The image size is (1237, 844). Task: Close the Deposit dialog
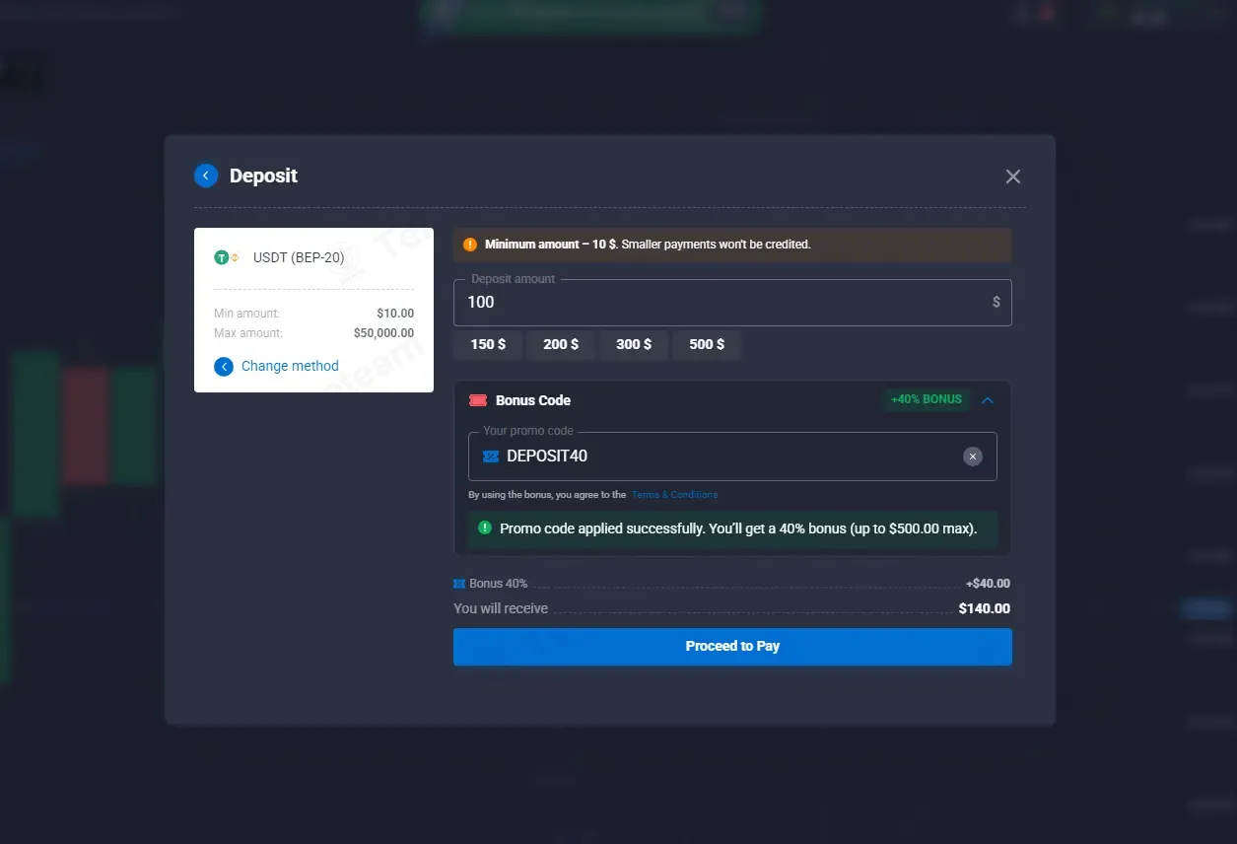(x=1012, y=176)
